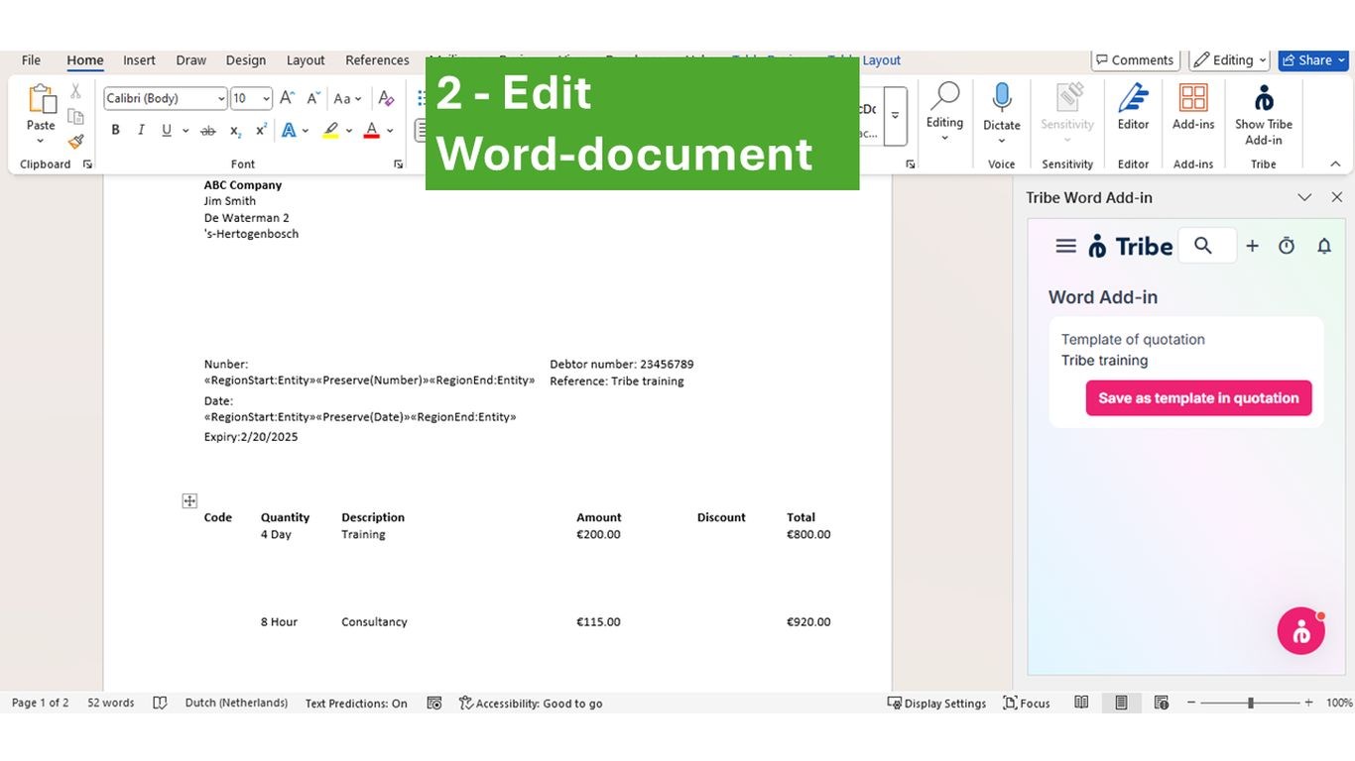Click the plus icon in Tribe panel

(1253, 246)
